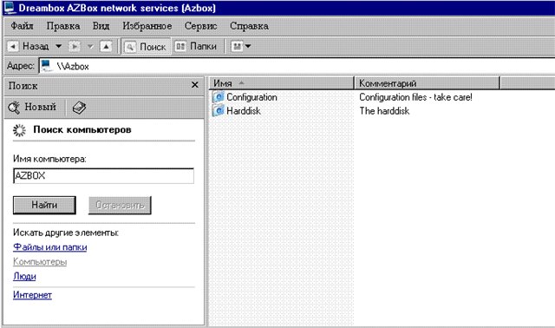Click the Back arrow icon in toolbar
The image size is (555, 328).
[x=13, y=46]
